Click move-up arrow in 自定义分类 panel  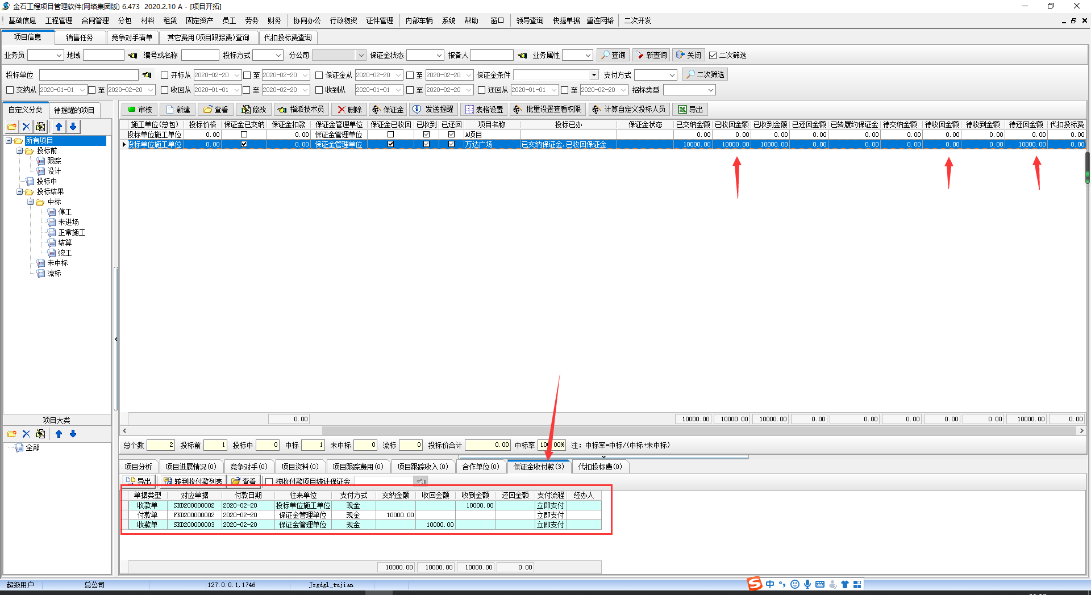coord(59,127)
